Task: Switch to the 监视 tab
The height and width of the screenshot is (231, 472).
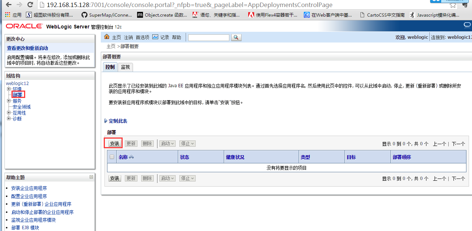Action: [126, 67]
